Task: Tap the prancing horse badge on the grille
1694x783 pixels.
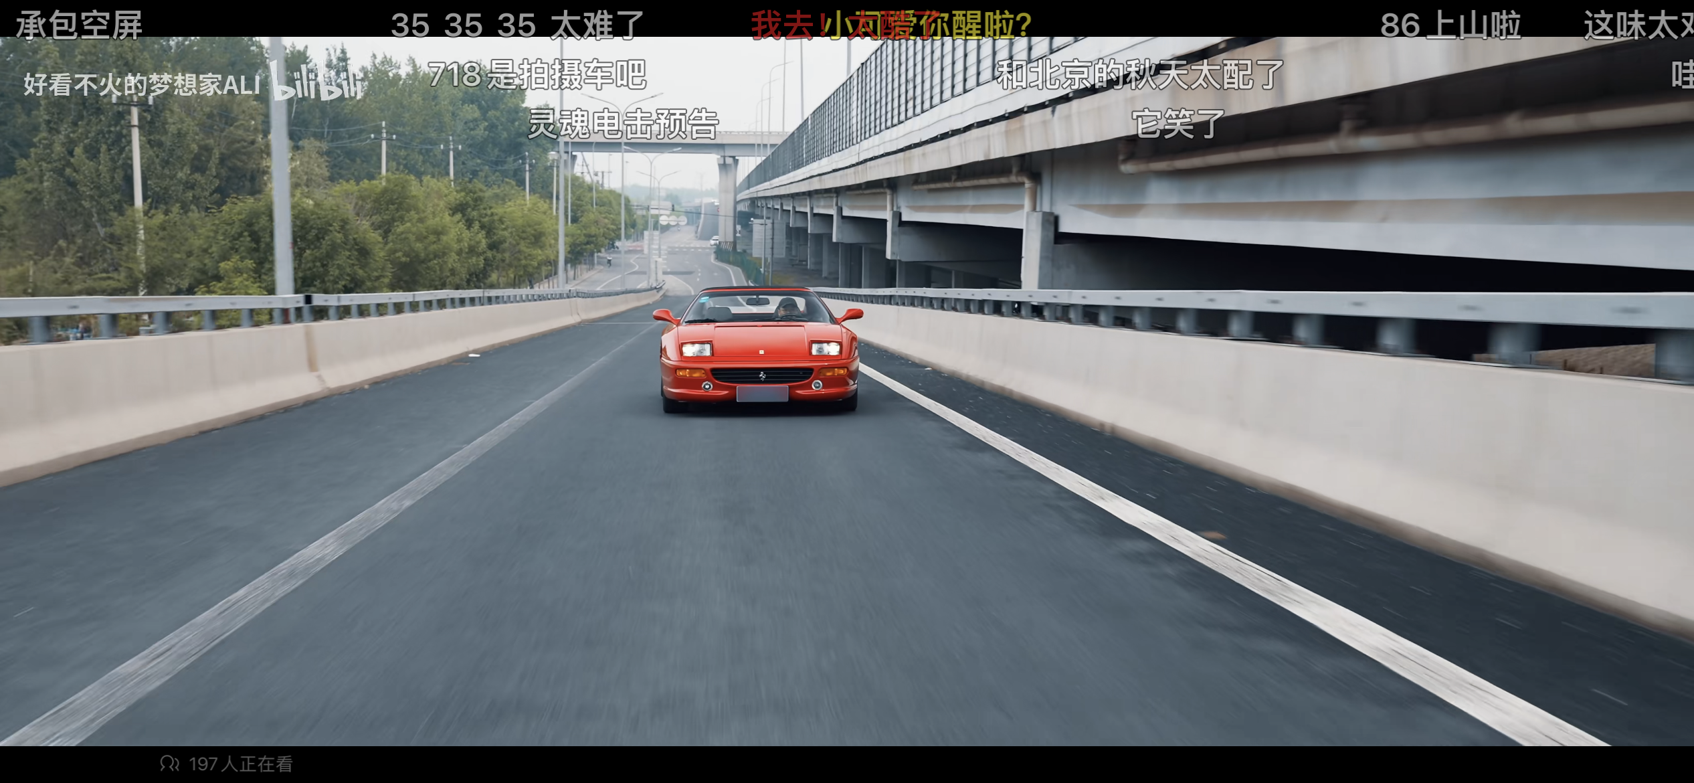Action: (762, 376)
